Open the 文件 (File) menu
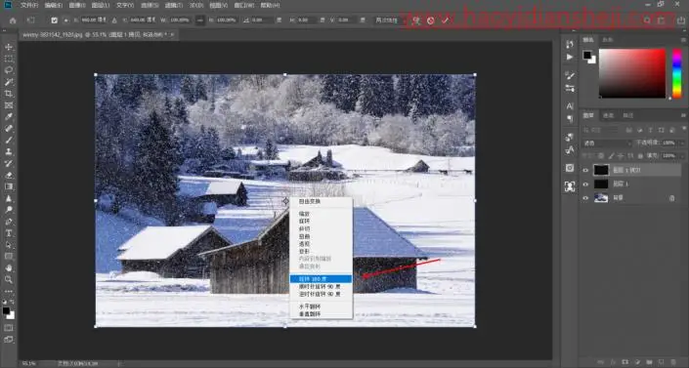This screenshot has height=368, width=689. coord(29,5)
